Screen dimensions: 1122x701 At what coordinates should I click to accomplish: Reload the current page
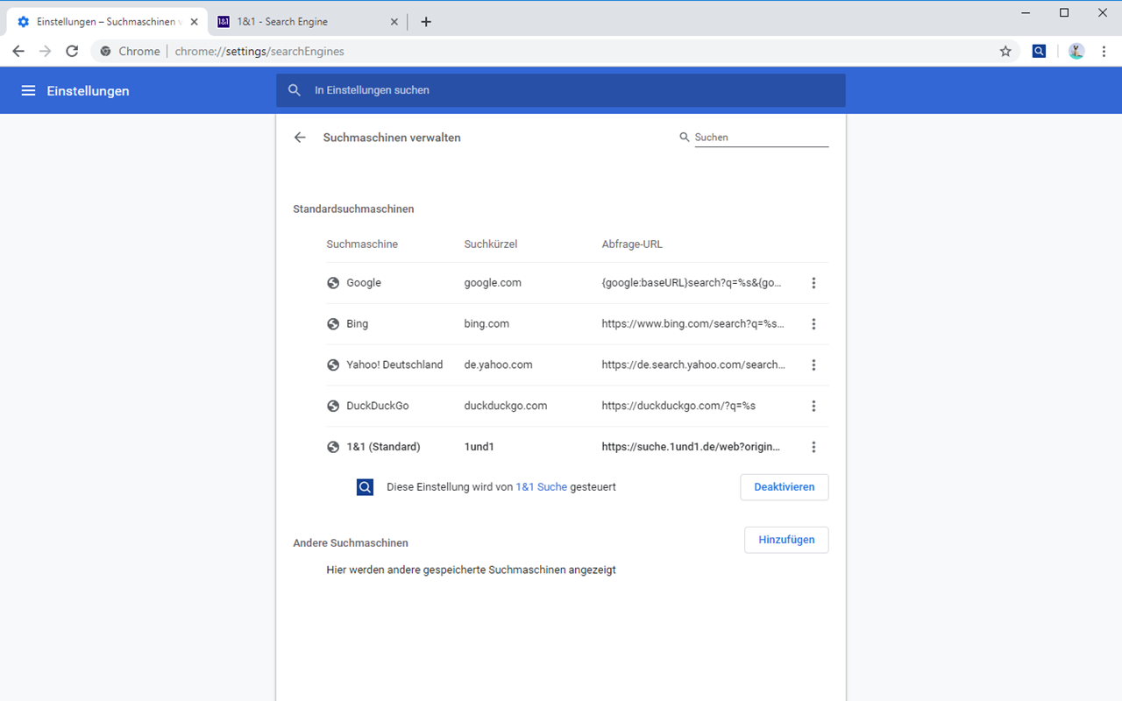pos(72,51)
